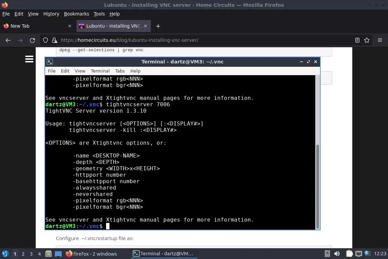The height and width of the screenshot is (259, 388).
Task: Open the Terminal View menu
Action: [80, 71]
